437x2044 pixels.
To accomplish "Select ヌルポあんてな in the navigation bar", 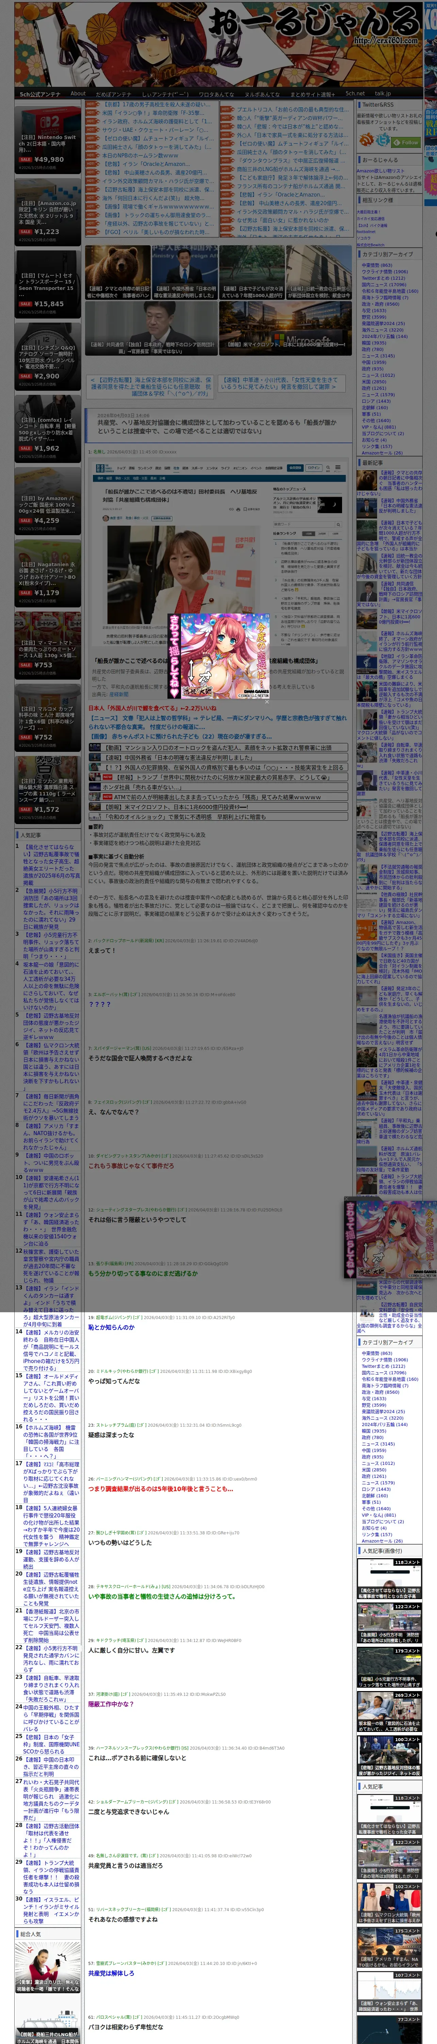I will [262, 94].
